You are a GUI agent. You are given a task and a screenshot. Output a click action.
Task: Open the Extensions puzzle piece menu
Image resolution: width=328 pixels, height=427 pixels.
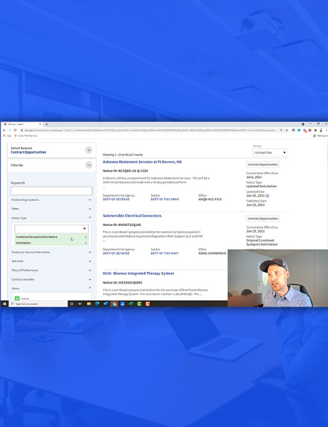(316, 130)
